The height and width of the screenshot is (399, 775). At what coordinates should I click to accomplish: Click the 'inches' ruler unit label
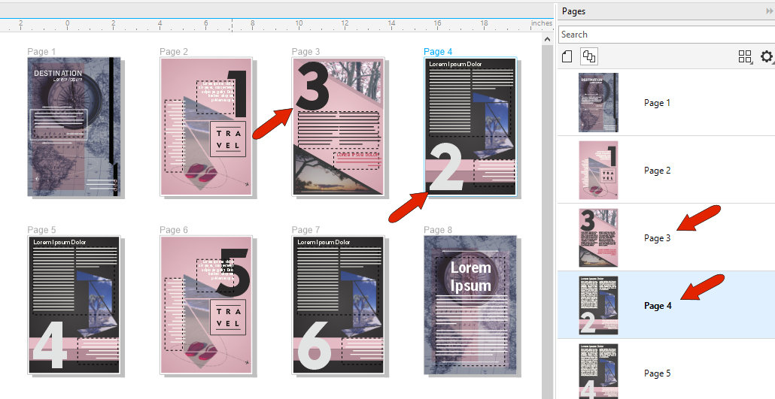click(542, 23)
